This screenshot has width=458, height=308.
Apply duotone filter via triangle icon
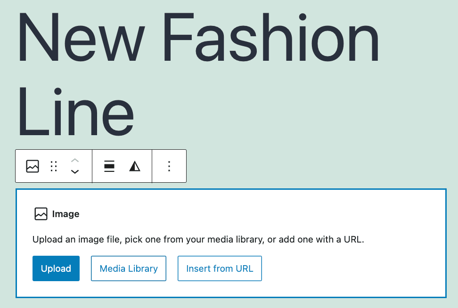[x=135, y=166]
